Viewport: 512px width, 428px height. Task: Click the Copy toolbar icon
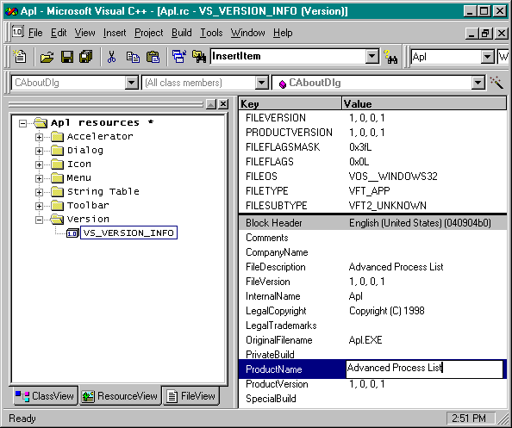pos(133,57)
